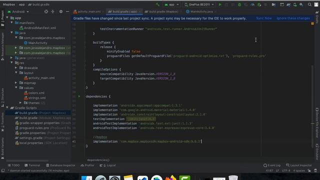The image size is (320, 180).
Task: Toggle the Resource Manager side tab
Action: click(2, 46)
